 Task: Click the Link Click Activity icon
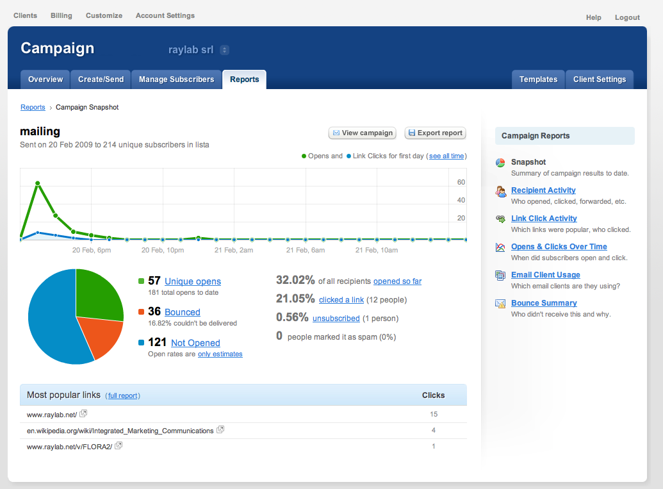(x=500, y=219)
